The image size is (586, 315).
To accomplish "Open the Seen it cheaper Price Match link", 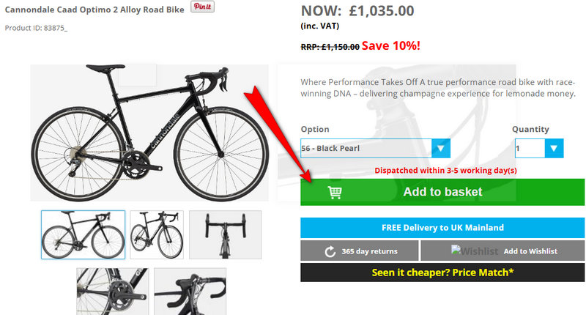I will [442, 273].
